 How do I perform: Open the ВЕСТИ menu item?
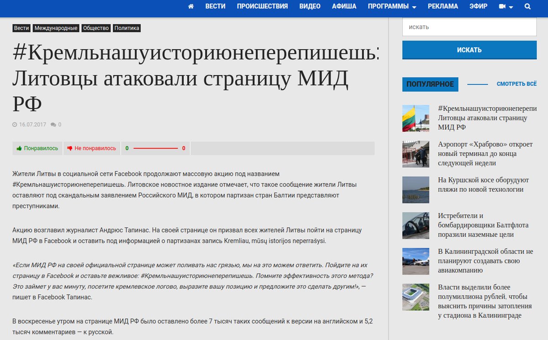pyautogui.click(x=216, y=6)
